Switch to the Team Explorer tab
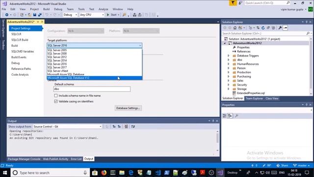The image size is (314, 177). click(x=254, y=98)
